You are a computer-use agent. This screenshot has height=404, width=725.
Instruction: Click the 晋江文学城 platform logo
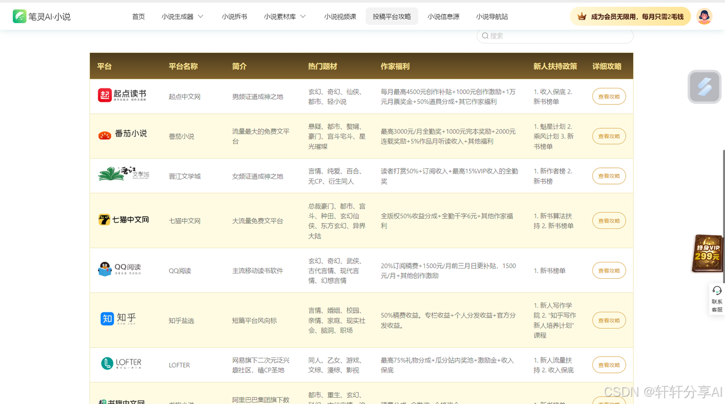pyautogui.click(x=123, y=174)
